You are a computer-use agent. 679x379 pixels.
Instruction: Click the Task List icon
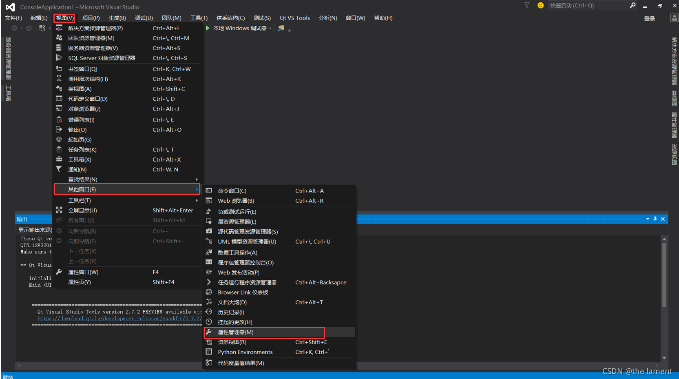pos(59,149)
